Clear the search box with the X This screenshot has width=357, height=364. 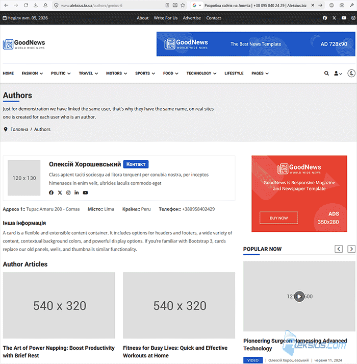tap(313, 5)
